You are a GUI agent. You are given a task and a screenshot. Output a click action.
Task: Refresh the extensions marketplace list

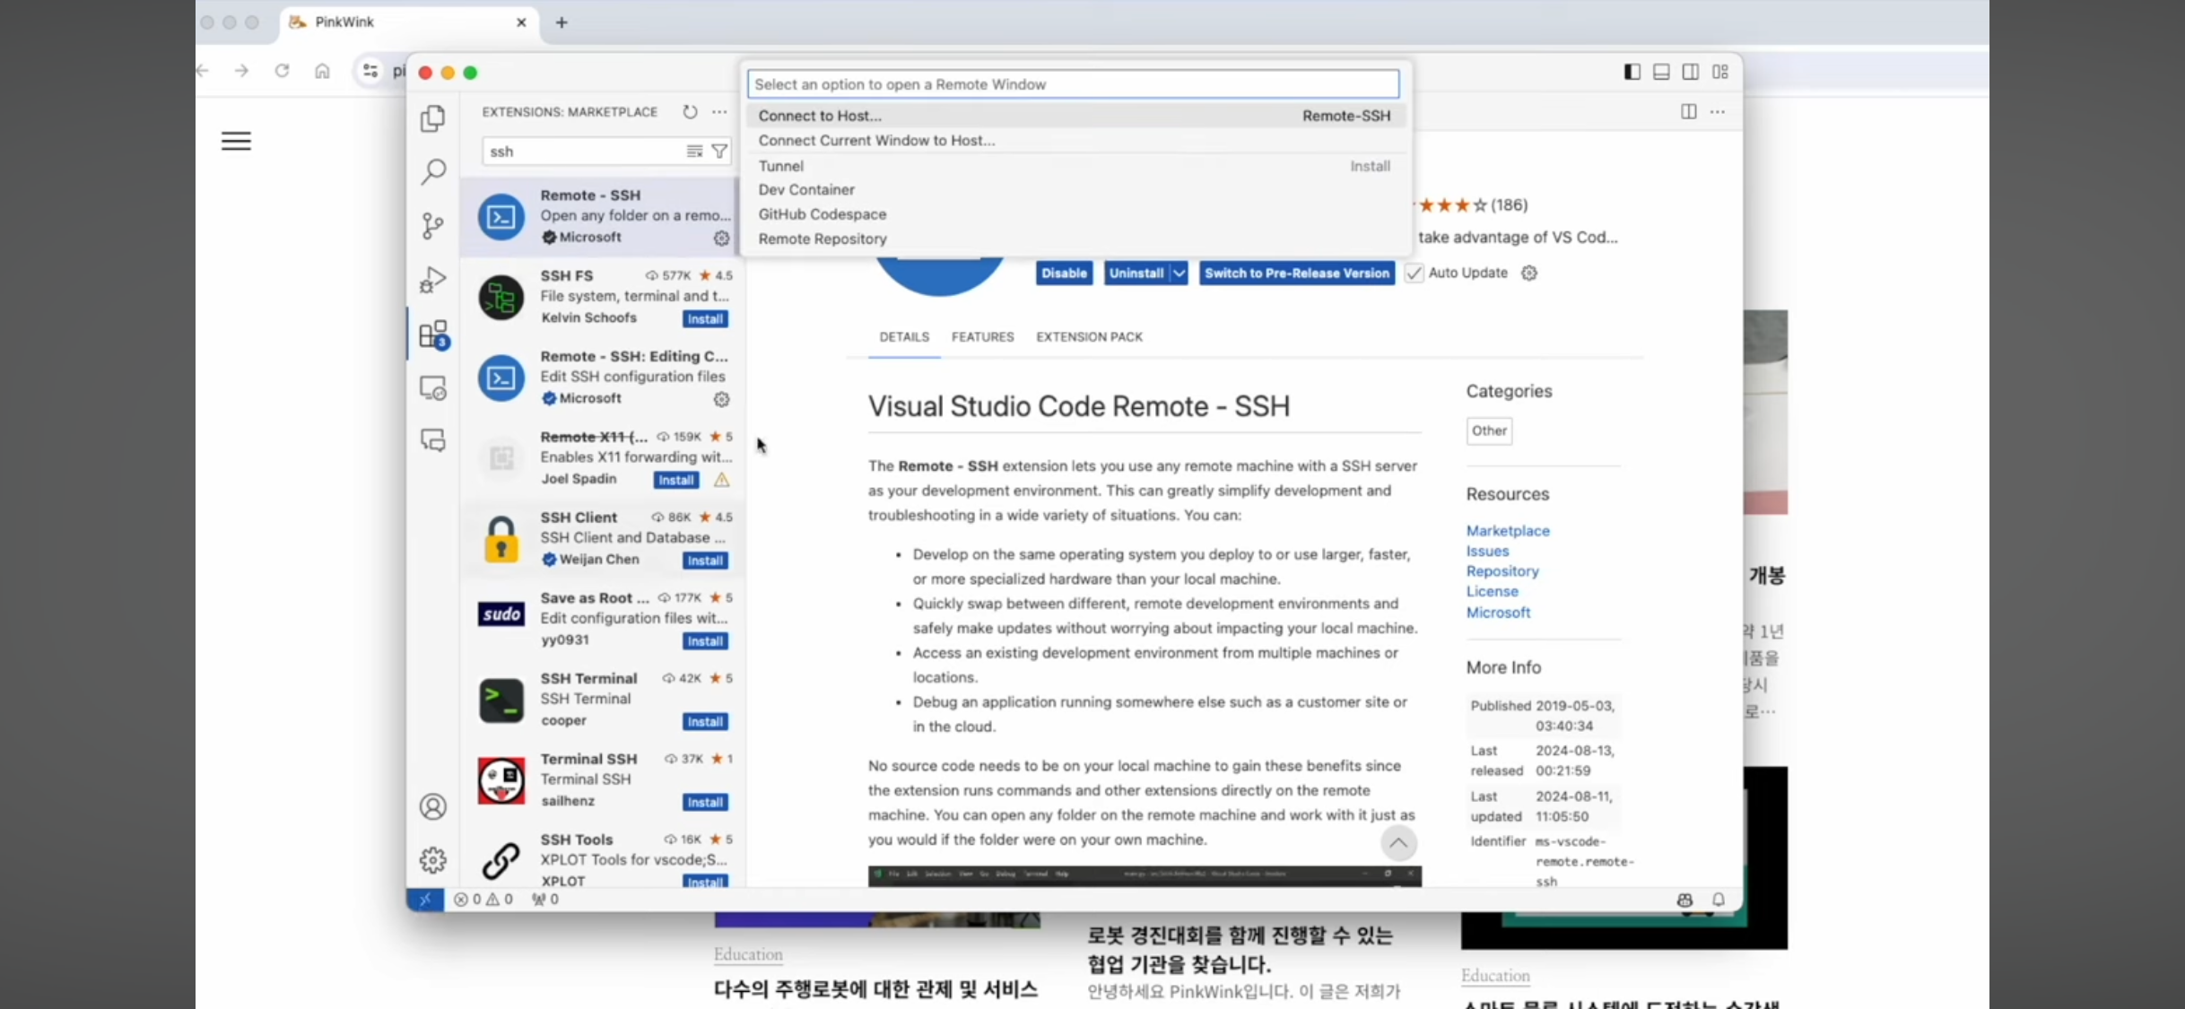689,112
